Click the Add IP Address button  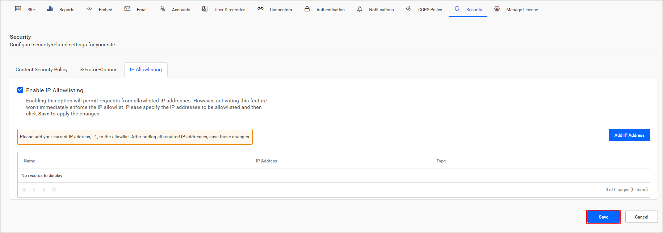pyautogui.click(x=629, y=135)
